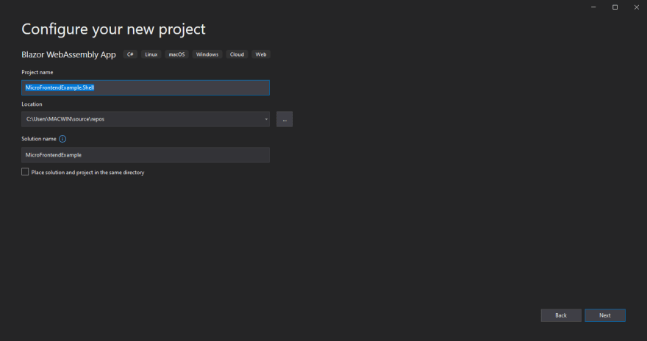
Task: Click the 'Configure your new project' heading
Action: coord(113,29)
